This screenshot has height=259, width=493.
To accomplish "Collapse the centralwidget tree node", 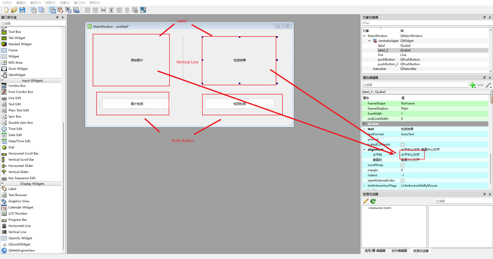I will [x=369, y=41].
